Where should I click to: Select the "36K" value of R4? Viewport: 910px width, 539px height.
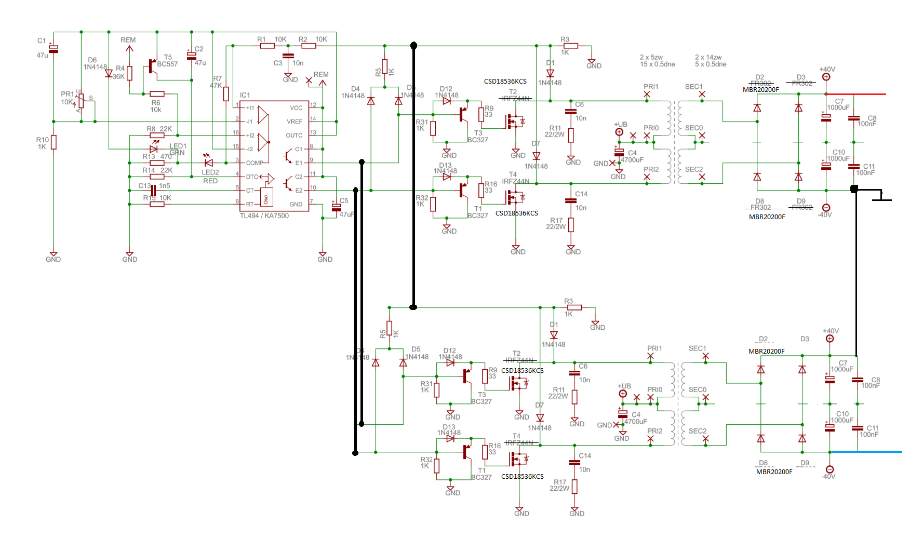tap(118, 76)
